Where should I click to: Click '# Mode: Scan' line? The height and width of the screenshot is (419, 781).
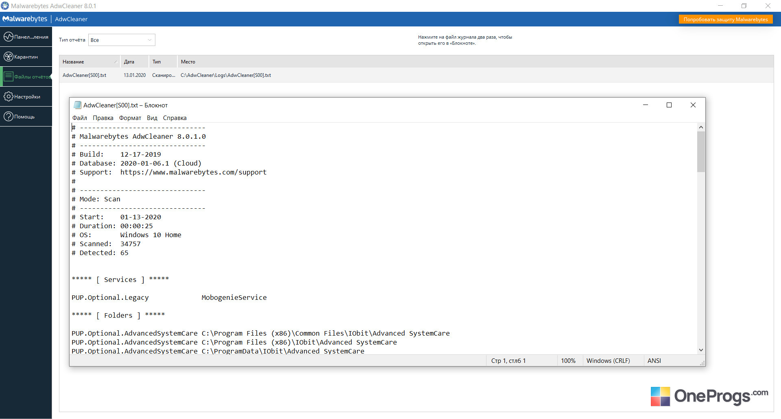(96, 199)
